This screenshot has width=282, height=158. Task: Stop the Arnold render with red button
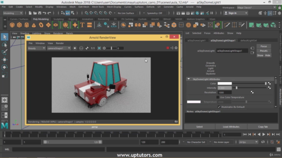[167, 48]
